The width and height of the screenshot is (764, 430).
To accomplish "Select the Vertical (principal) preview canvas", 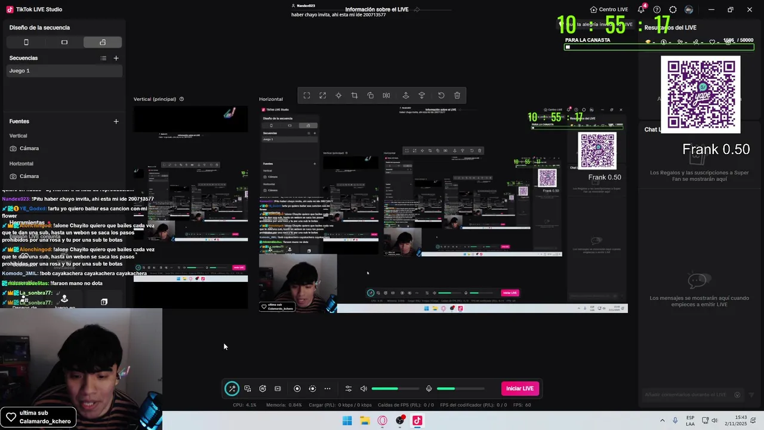I will (x=191, y=207).
